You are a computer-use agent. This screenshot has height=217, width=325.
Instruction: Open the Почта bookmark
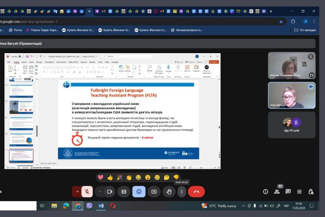14,30
